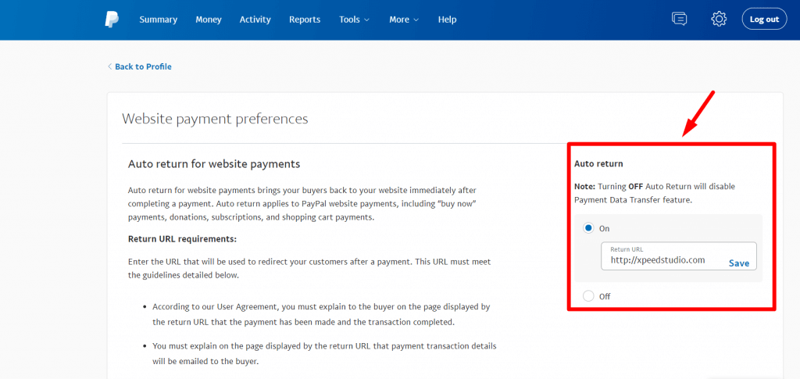Open the Help menu item

tap(447, 20)
